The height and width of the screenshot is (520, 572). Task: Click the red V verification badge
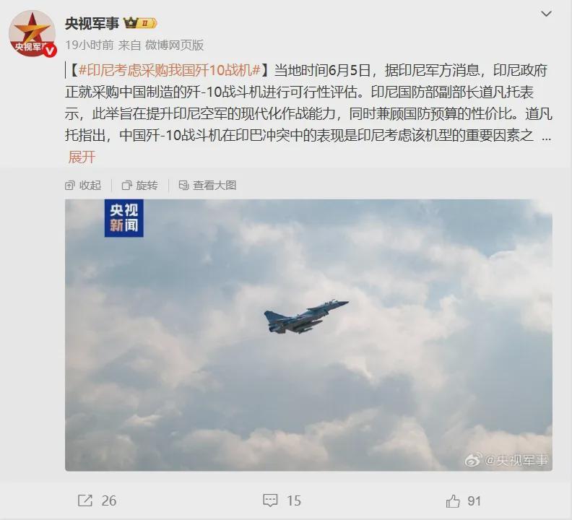point(50,51)
